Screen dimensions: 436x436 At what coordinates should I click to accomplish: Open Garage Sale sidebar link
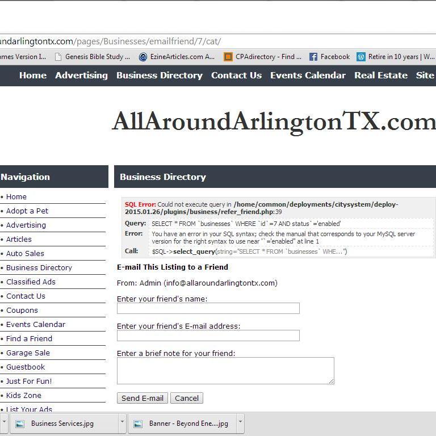coord(28,353)
